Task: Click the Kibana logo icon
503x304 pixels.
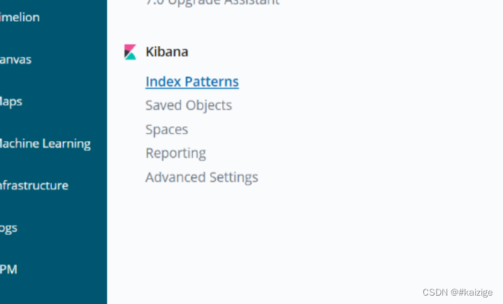Action: [130, 52]
